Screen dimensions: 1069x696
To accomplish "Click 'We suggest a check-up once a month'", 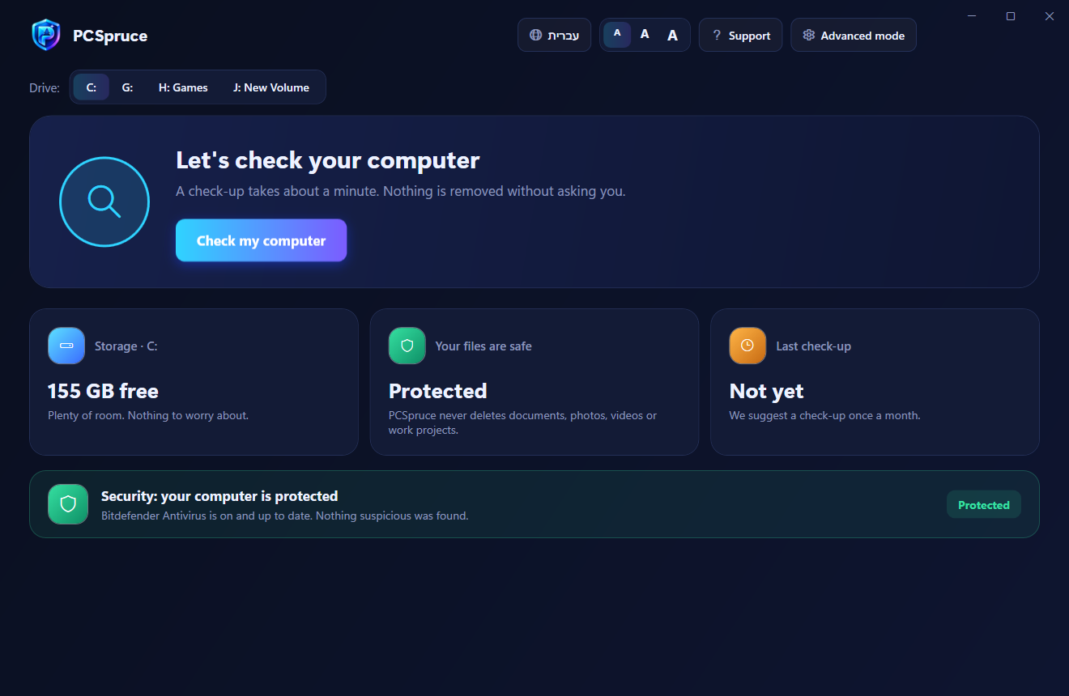I will coord(824,415).
